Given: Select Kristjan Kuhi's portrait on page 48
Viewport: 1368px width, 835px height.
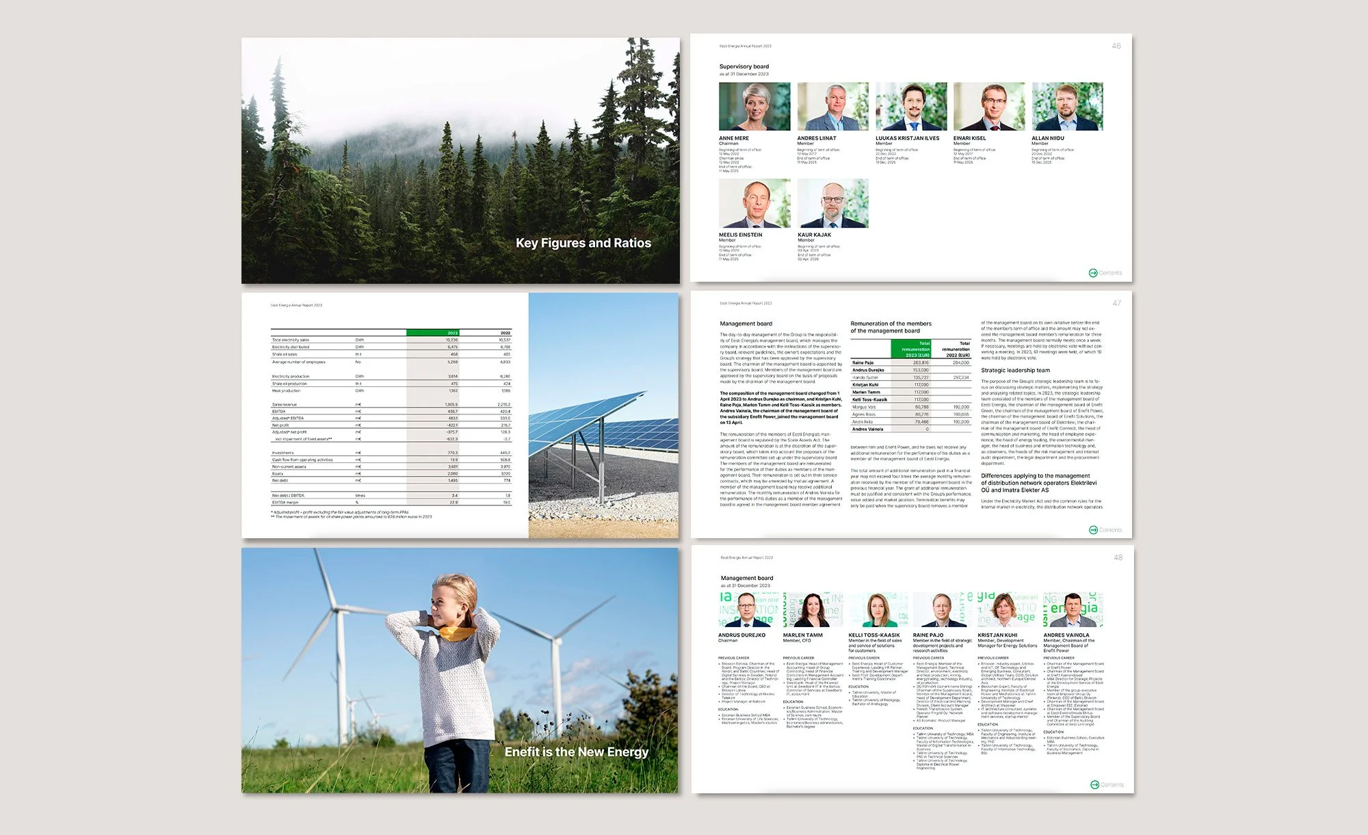Looking at the screenshot, I should point(1007,609).
